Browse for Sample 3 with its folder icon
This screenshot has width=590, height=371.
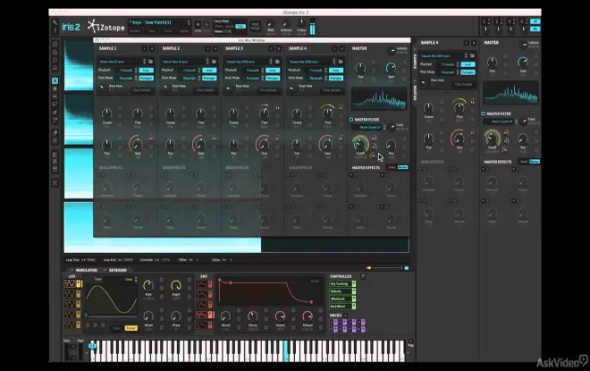[277, 62]
